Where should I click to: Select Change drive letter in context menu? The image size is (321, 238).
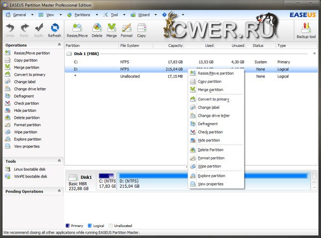(213, 116)
